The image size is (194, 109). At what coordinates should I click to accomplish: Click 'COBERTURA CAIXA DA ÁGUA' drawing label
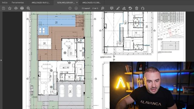(165, 52)
